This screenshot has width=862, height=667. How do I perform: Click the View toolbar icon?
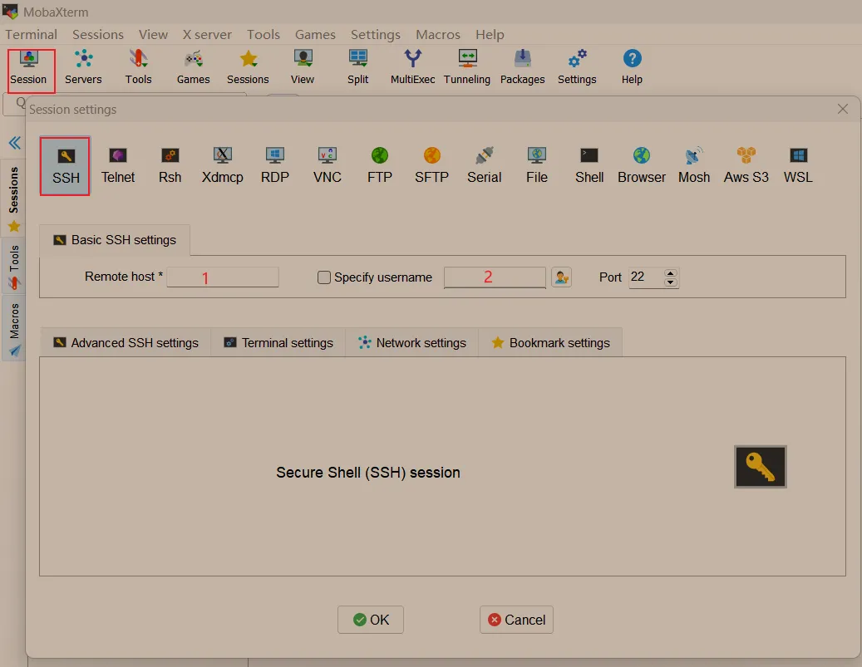click(303, 67)
